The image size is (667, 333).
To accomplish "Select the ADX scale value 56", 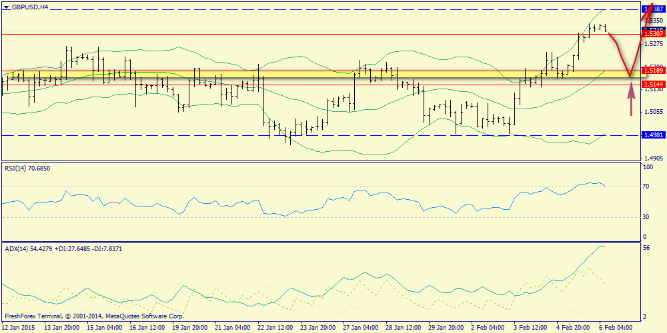I will point(646,247).
